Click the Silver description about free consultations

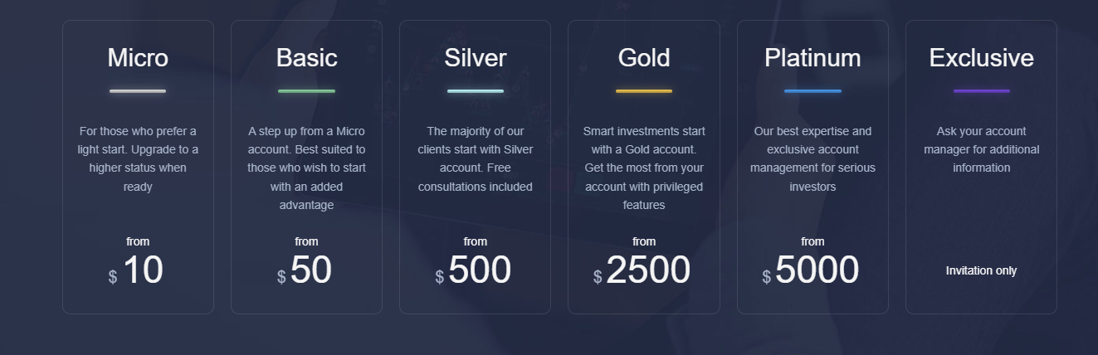point(475,158)
